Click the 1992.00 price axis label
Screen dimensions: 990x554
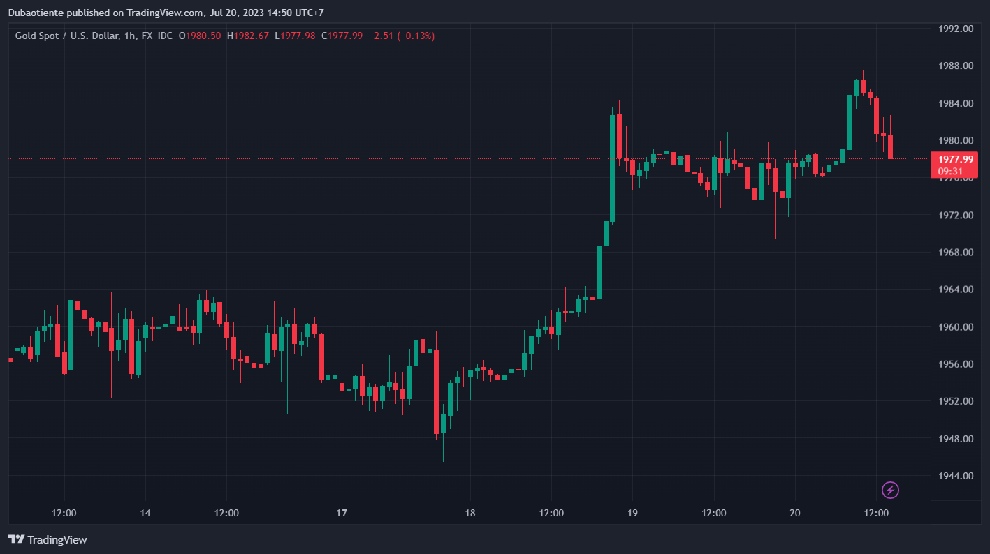coord(956,29)
